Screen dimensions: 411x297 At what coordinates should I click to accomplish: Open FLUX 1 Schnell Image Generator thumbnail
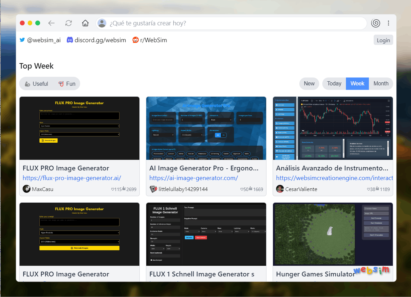click(x=206, y=234)
